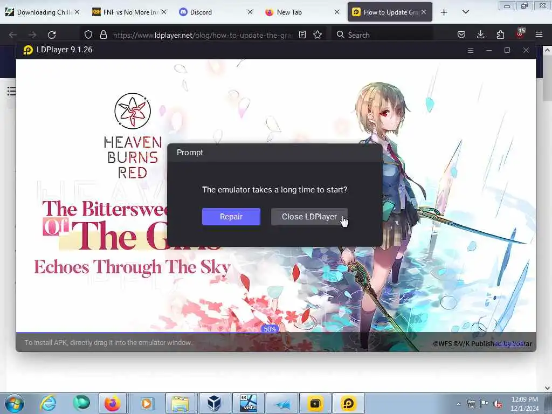Close the Discord tab
Image resolution: width=552 pixels, height=414 pixels.
coord(250,12)
